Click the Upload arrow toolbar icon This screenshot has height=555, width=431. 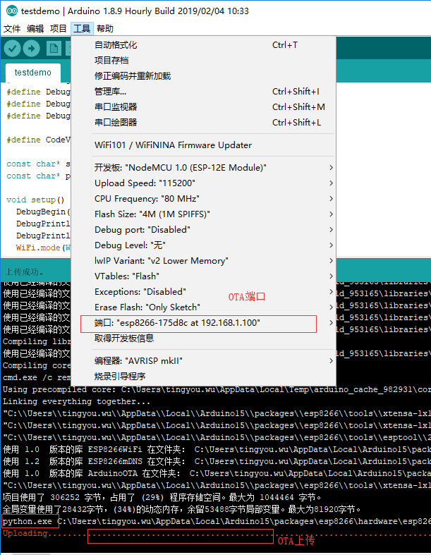32,49
